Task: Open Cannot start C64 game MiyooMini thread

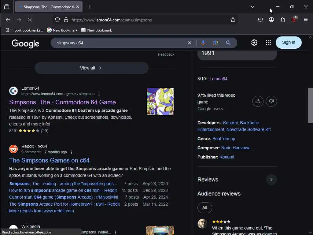Action: coord(64,197)
